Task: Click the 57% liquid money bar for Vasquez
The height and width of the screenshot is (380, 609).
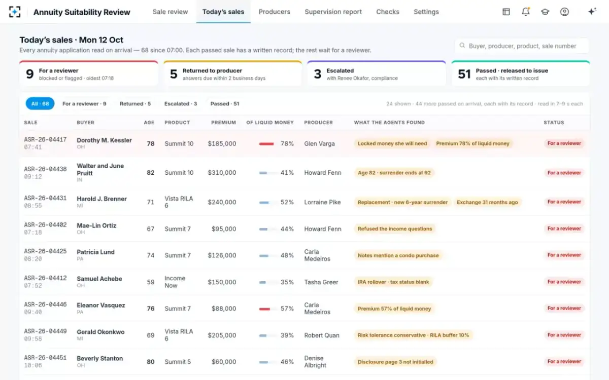Action: click(266, 309)
